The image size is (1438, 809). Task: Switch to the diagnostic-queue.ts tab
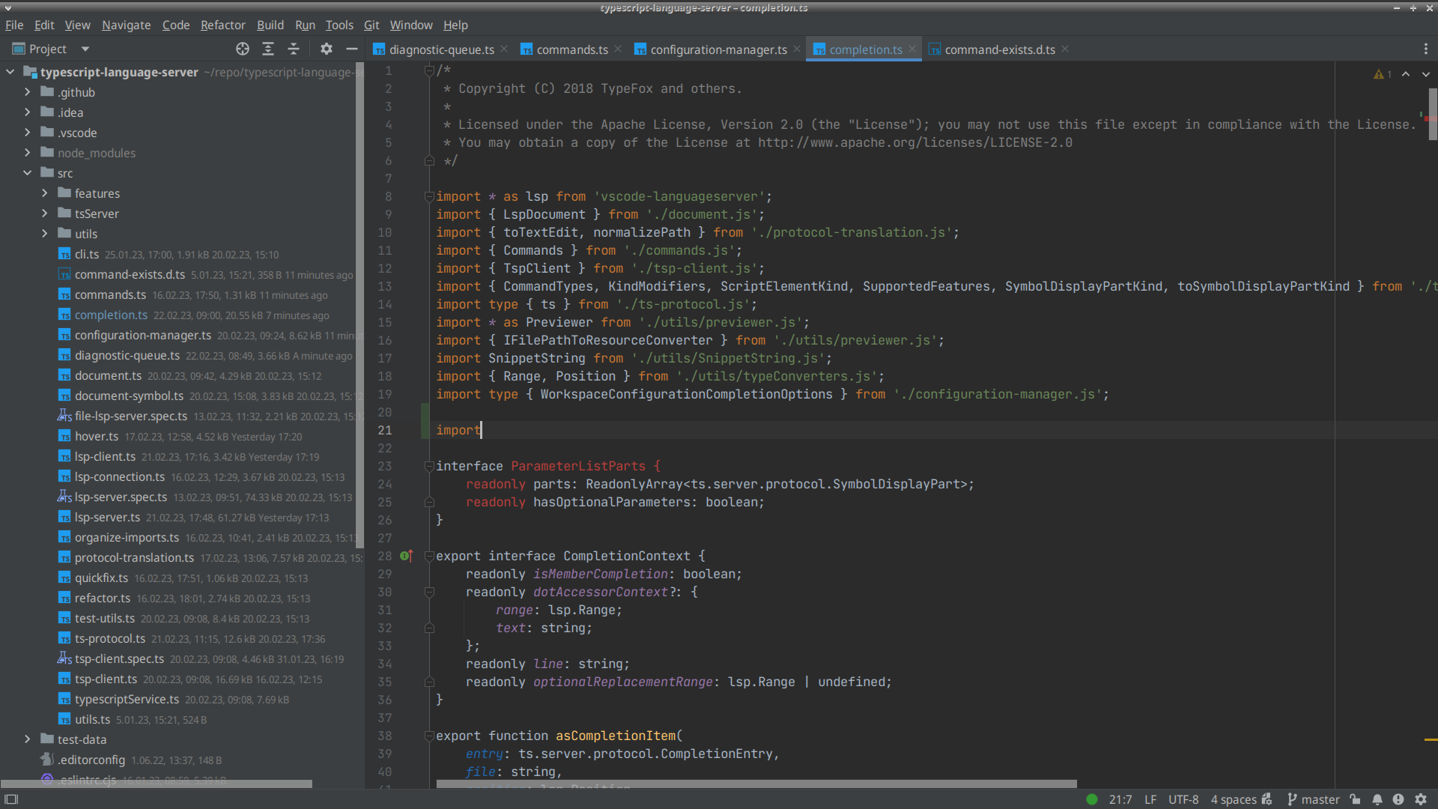tap(441, 49)
